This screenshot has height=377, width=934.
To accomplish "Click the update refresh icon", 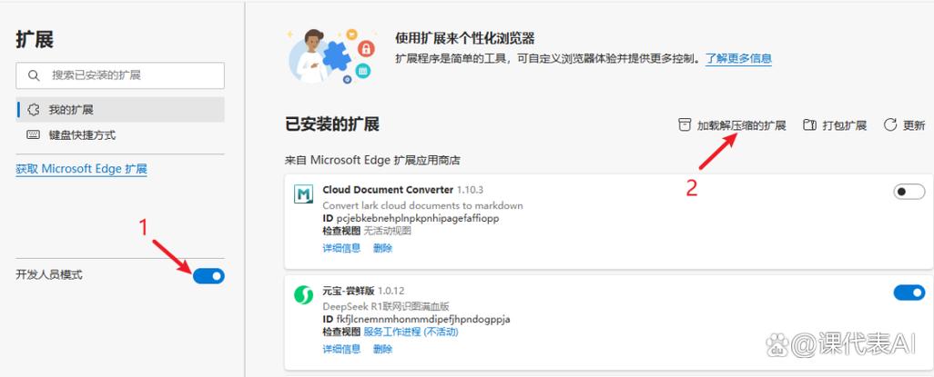I will coord(890,124).
